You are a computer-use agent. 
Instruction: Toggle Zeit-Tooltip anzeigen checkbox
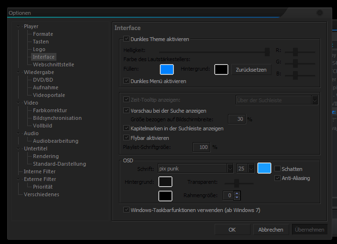pos(126,100)
